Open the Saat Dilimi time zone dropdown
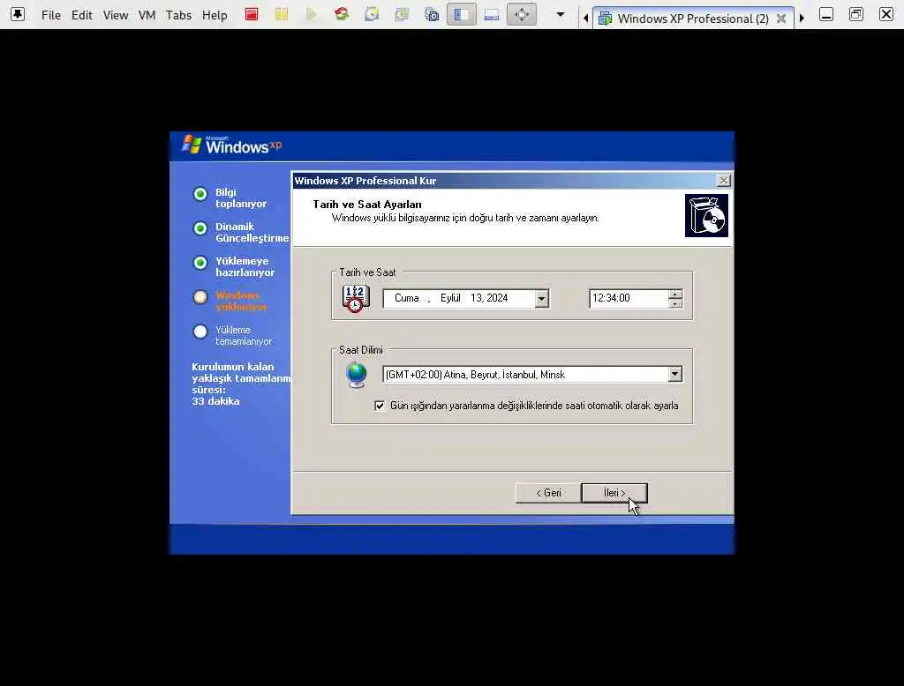The width and height of the screenshot is (904, 686). coord(674,375)
